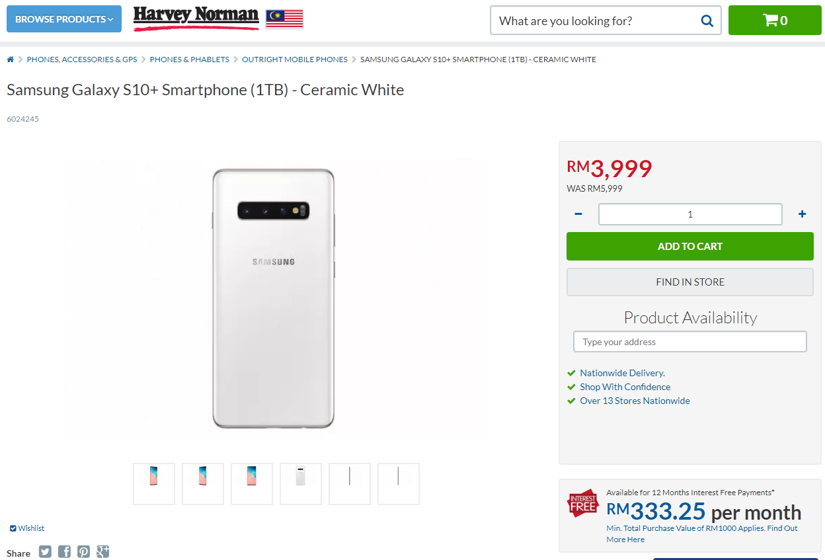Click the search magnifier icon
The width and height of the screenshot is (825, 560).
707,20
